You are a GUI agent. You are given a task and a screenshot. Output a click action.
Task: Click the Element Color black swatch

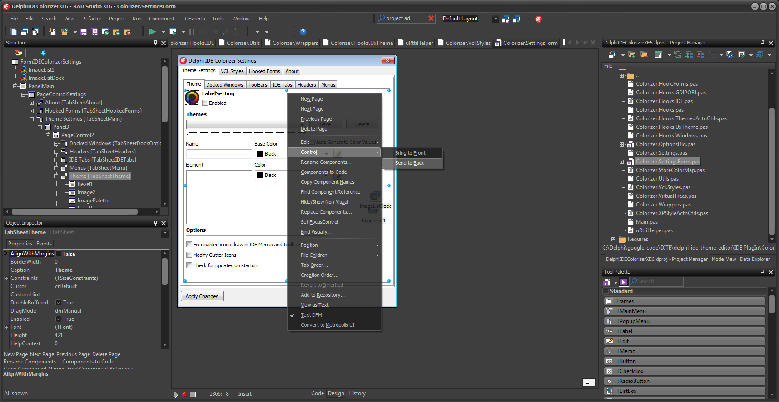(260, 175)
